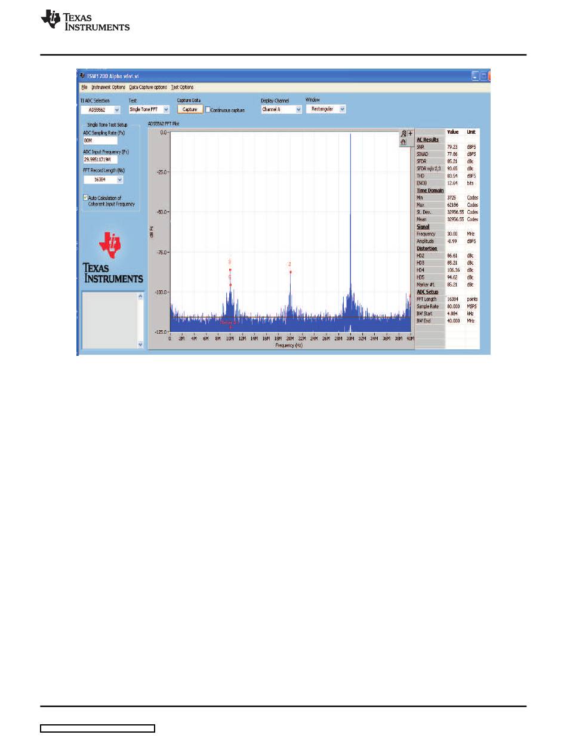
Task: Click the ADC Sampling Rate field showing 80M
Action: 100,141
